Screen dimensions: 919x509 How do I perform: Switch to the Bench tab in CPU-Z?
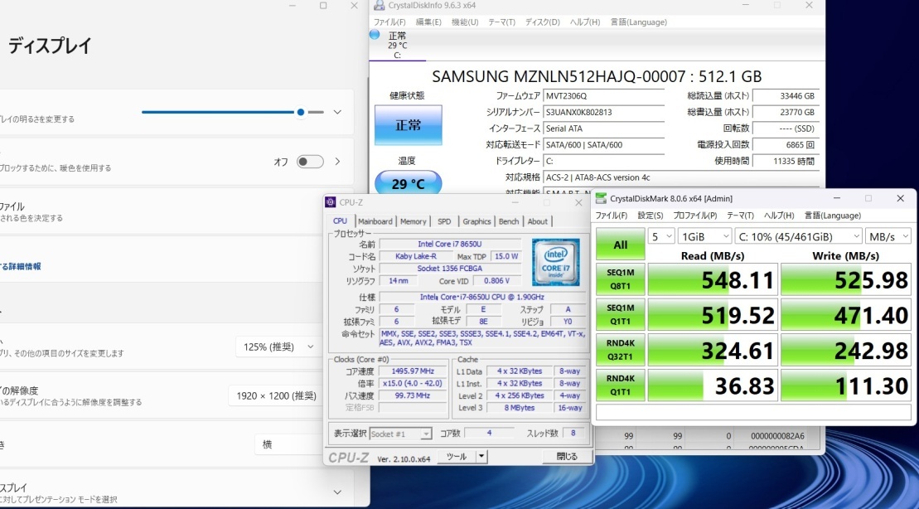pyautogui.click(x=509, y=221)
